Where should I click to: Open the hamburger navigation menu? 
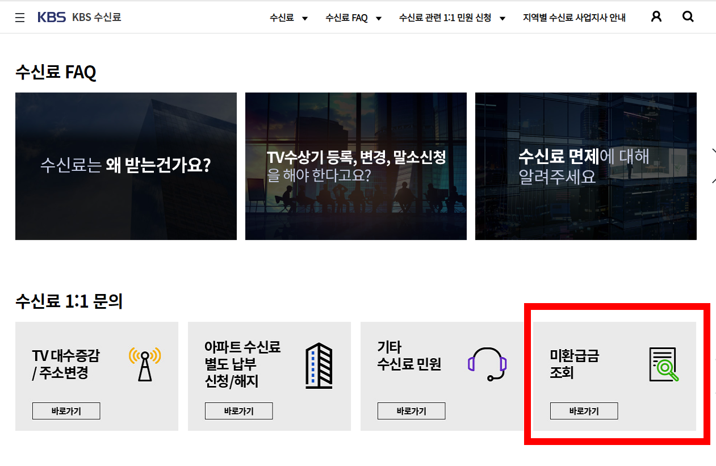pyautogui.click(x=20, y=16)
